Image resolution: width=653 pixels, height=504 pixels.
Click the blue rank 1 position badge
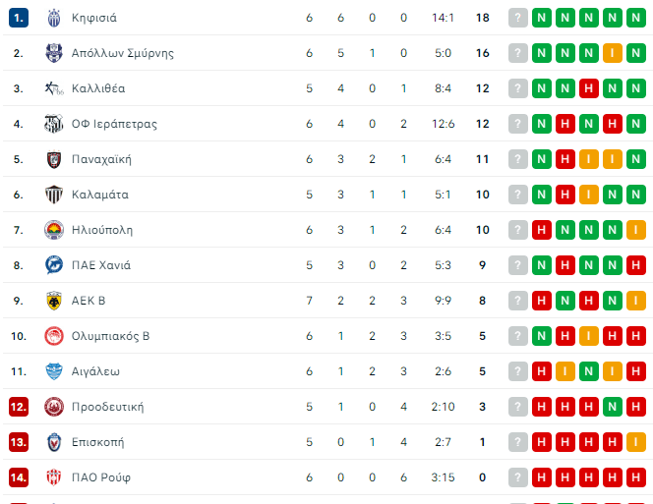pyautogui.click(x=18, y=18)
